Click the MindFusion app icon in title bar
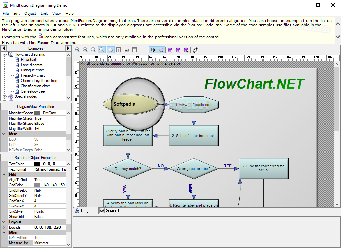Viewport: 341px width, 248px height. (x=5, y=5)
